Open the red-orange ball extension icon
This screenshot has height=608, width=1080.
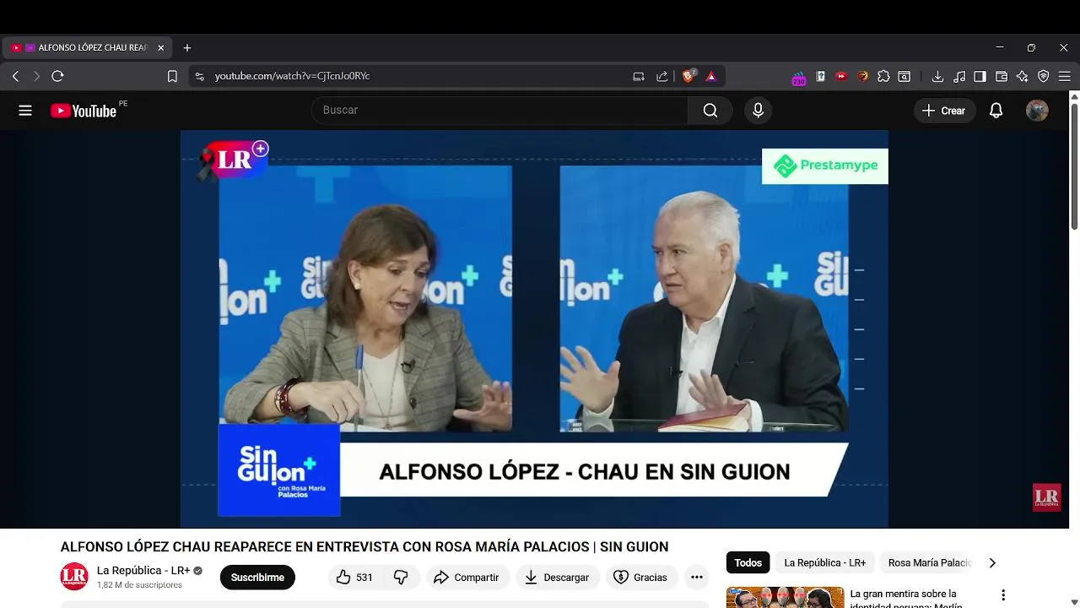(x=862, y=76)
